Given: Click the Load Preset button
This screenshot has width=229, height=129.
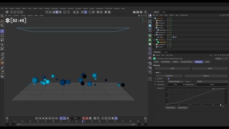Looking at the screenshot, I should tap(170, 107).
